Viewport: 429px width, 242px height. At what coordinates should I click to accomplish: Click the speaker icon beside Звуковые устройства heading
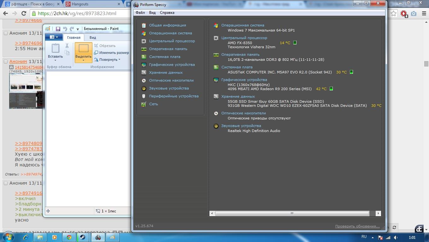[216, 126]
